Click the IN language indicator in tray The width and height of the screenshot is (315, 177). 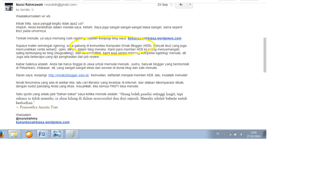pyautogui.click(x=217, y=134)
